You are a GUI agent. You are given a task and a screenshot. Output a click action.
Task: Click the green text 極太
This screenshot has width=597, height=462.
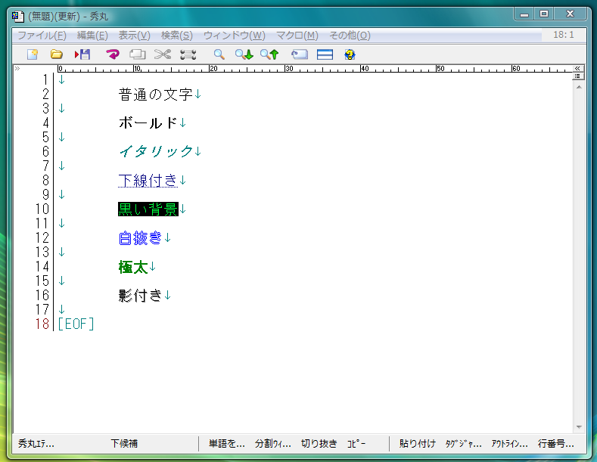click(x=133, y=267)
